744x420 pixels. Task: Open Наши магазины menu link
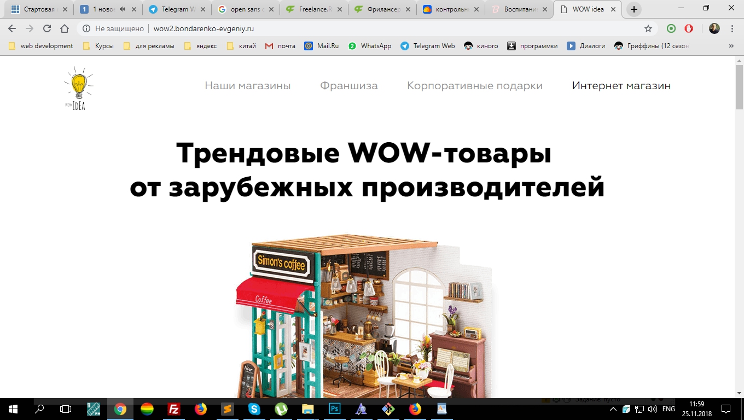tap(247, 86)
